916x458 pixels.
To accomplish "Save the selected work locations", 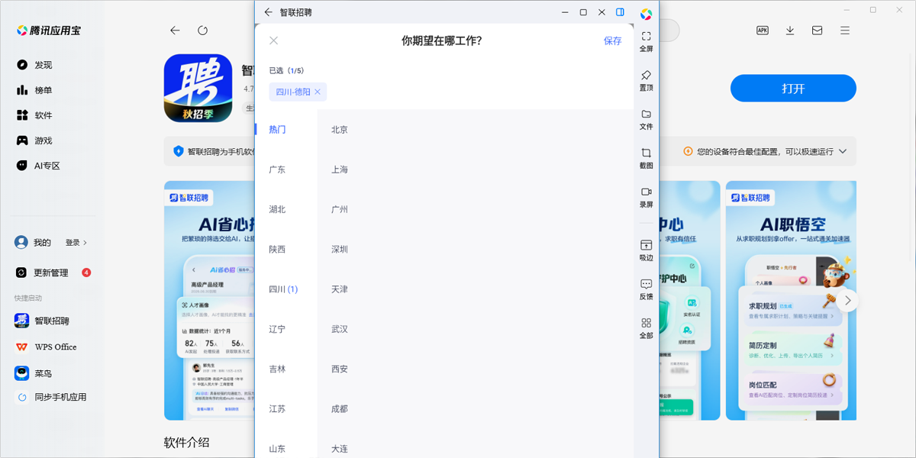I will pyautogui.click(x=613, y=40).
